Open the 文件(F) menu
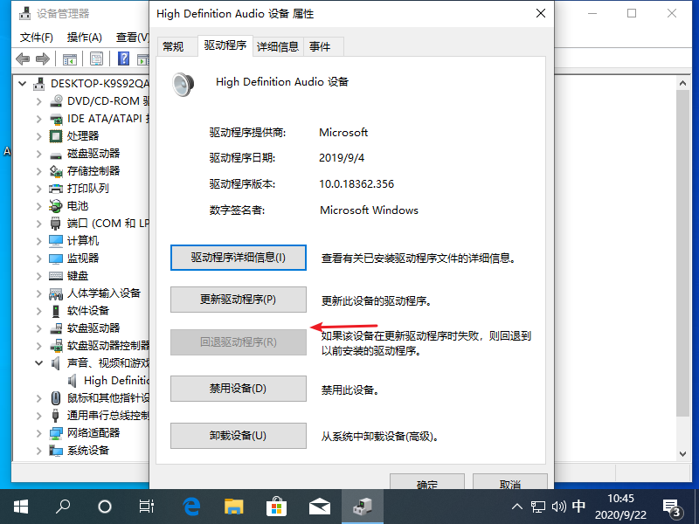The image size is (699, 524). coord(37,38)
